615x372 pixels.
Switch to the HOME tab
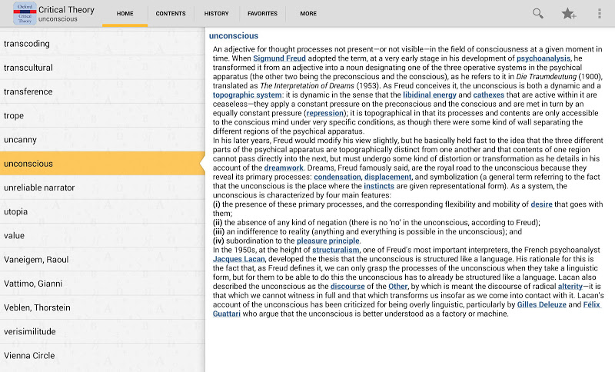tap(125, 14)
